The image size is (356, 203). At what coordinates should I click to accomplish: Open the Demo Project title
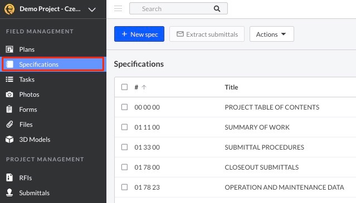coord(50,9)
